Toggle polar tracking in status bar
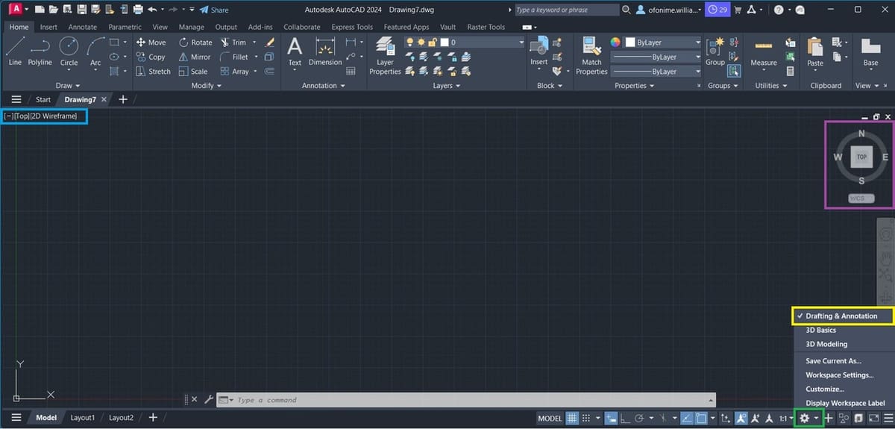895x429 pixels. click(639, 418)
